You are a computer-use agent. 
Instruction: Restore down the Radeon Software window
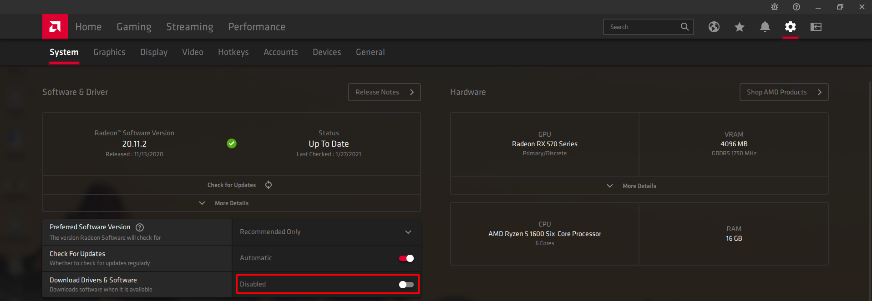[x=840, y=7]
